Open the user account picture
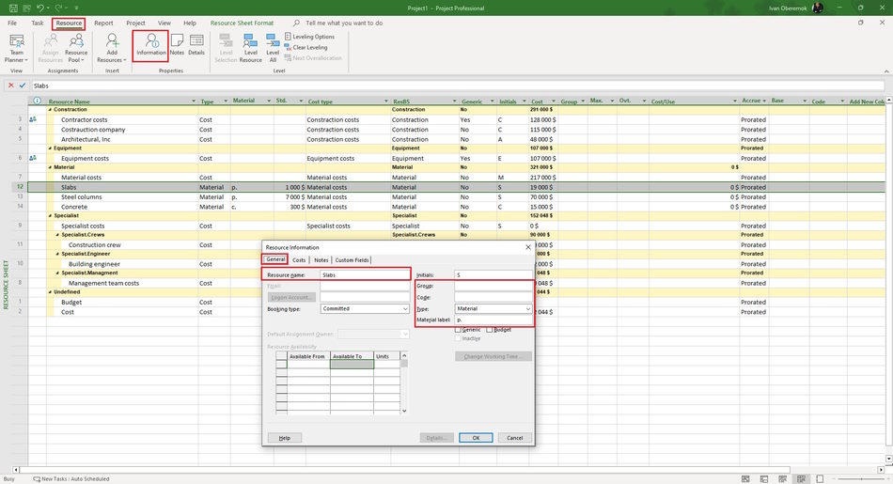This screenshot has width=893, height=484. pos(818,8)
